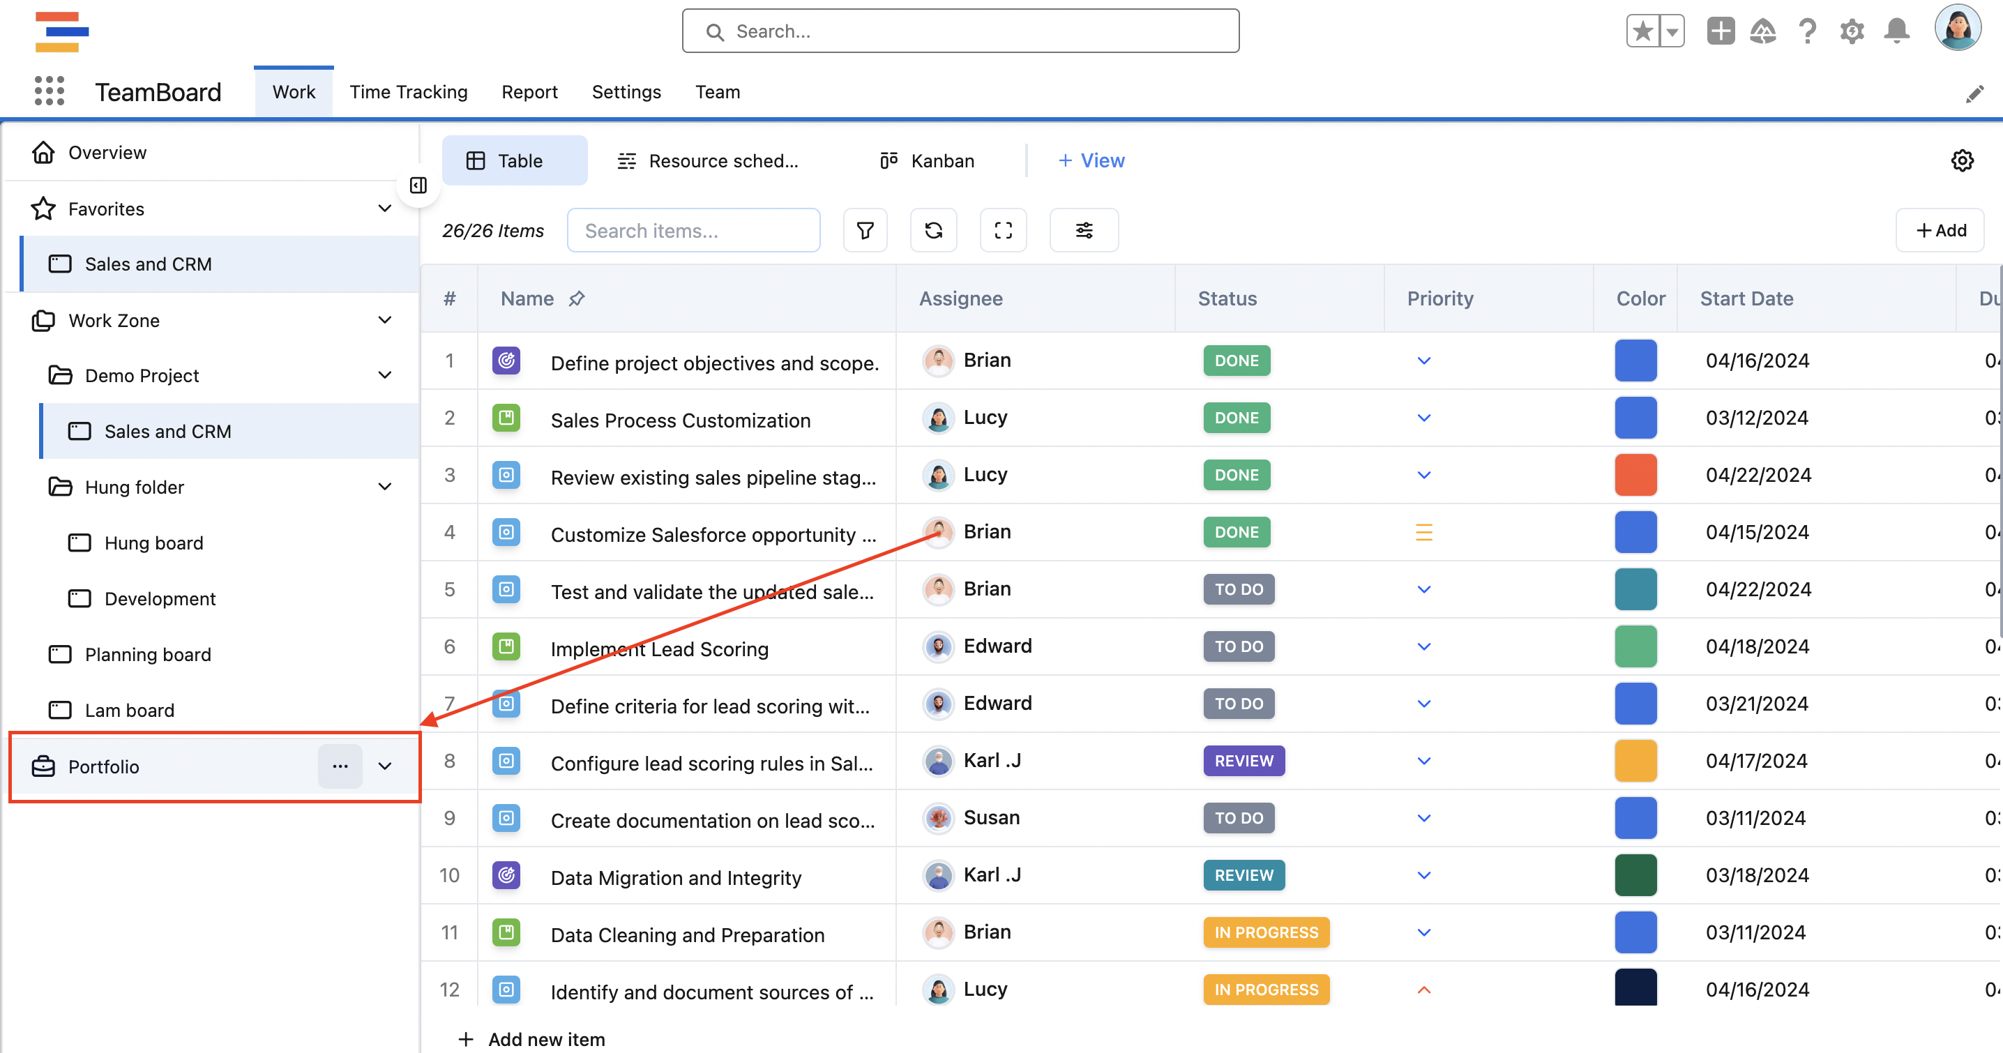
Task: Switch to Kanban view
Action: [927, 161]
